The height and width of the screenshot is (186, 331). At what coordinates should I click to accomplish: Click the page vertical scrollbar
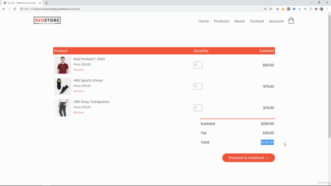(x=329, y=77)
